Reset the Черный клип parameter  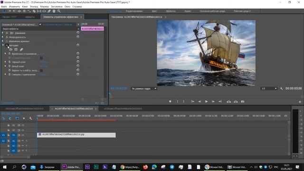pos(78,62)
